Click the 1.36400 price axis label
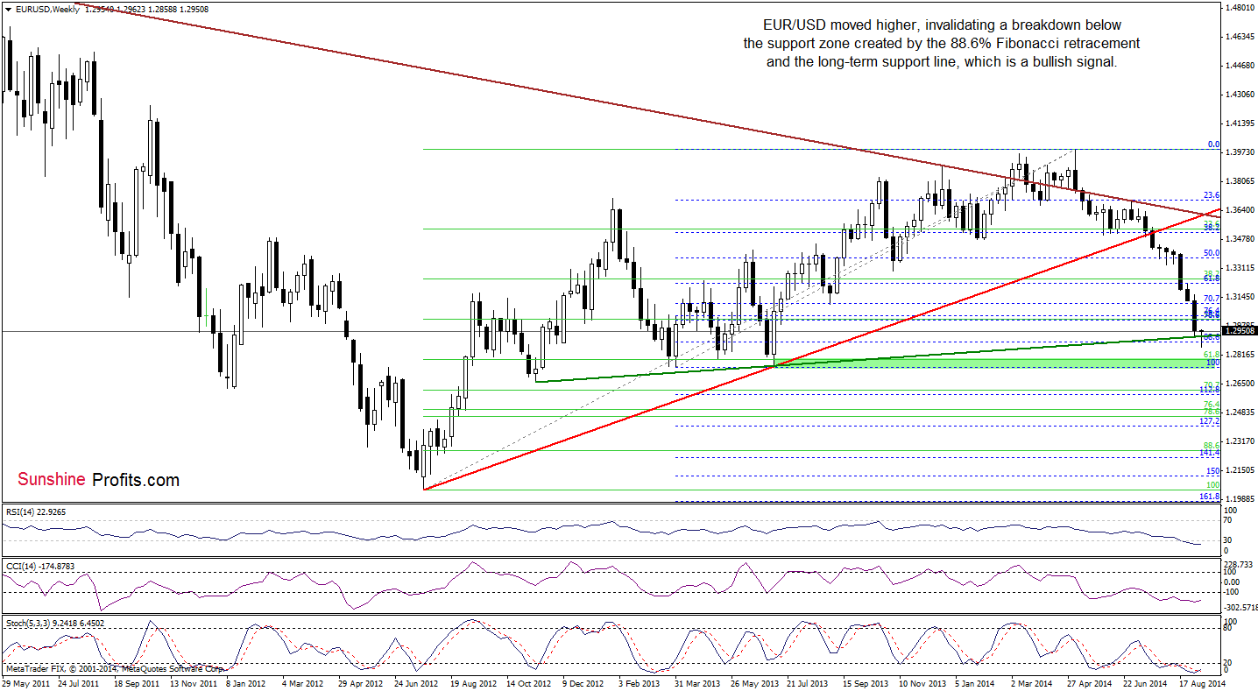The width and height of the screenshot is (1258, 691). tap(1242, 210)
